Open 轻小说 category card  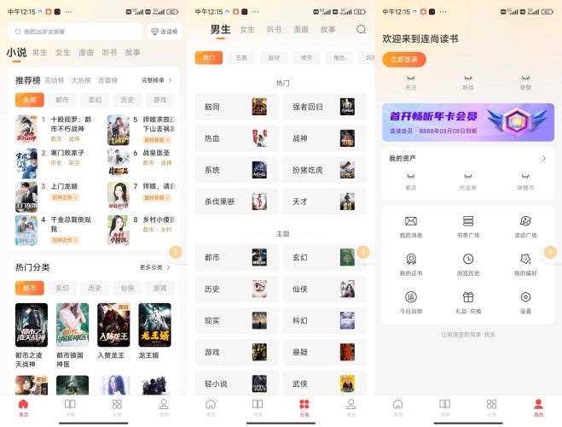236,383
